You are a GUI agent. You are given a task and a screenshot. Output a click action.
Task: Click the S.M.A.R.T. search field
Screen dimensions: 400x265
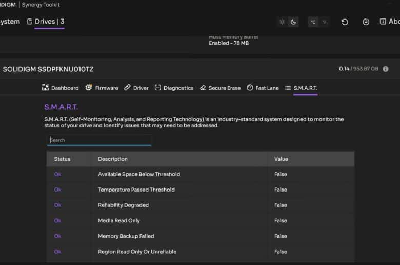point(99,140)
